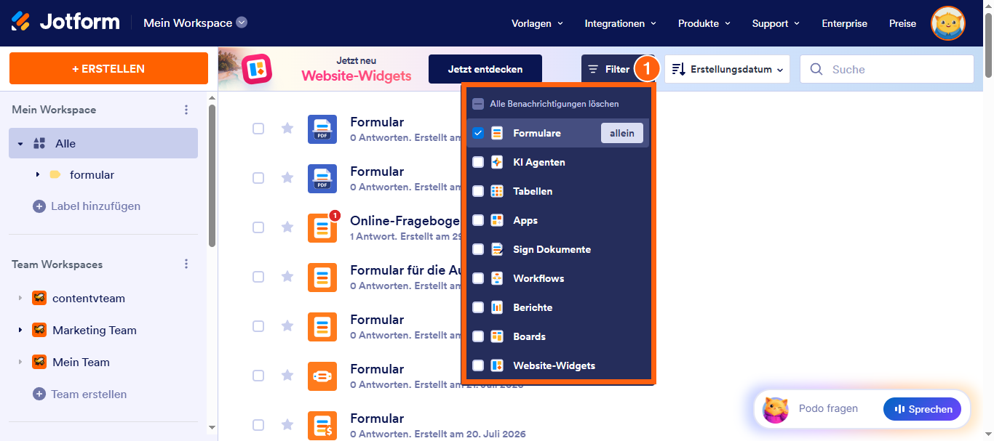Click the Marketing Team icon
994x441 pixels.
click(x=39, y=330)
